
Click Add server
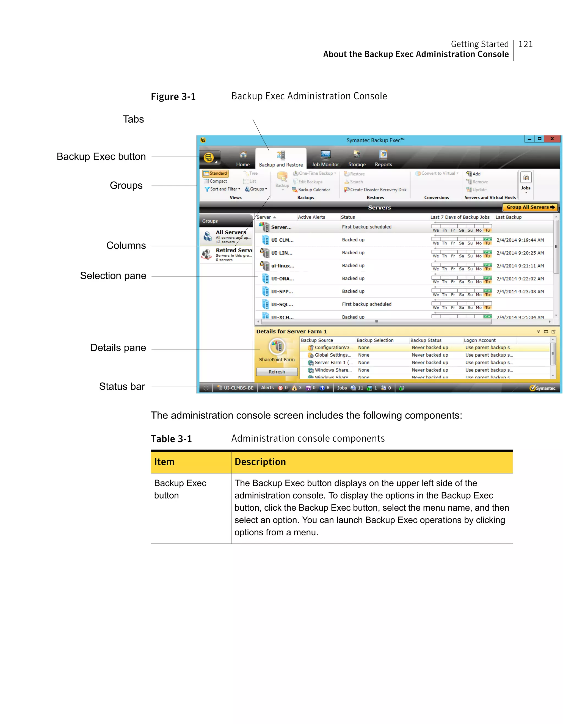(473, 174)
